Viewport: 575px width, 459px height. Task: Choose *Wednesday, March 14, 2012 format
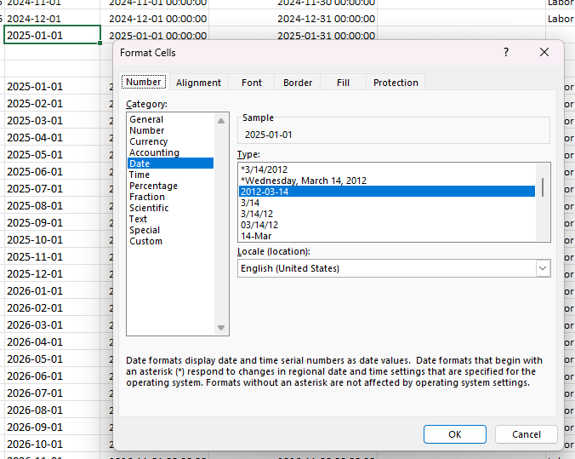[304, 181]
